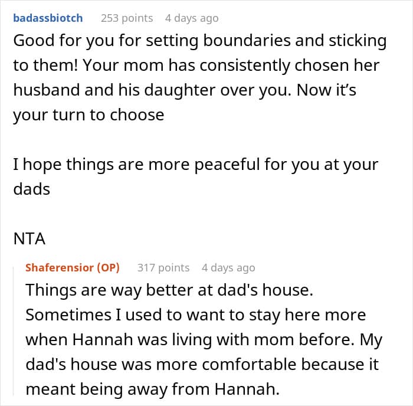The image size is (413, 406).
Task: Click the 253 points score
Action: point(127,18)
